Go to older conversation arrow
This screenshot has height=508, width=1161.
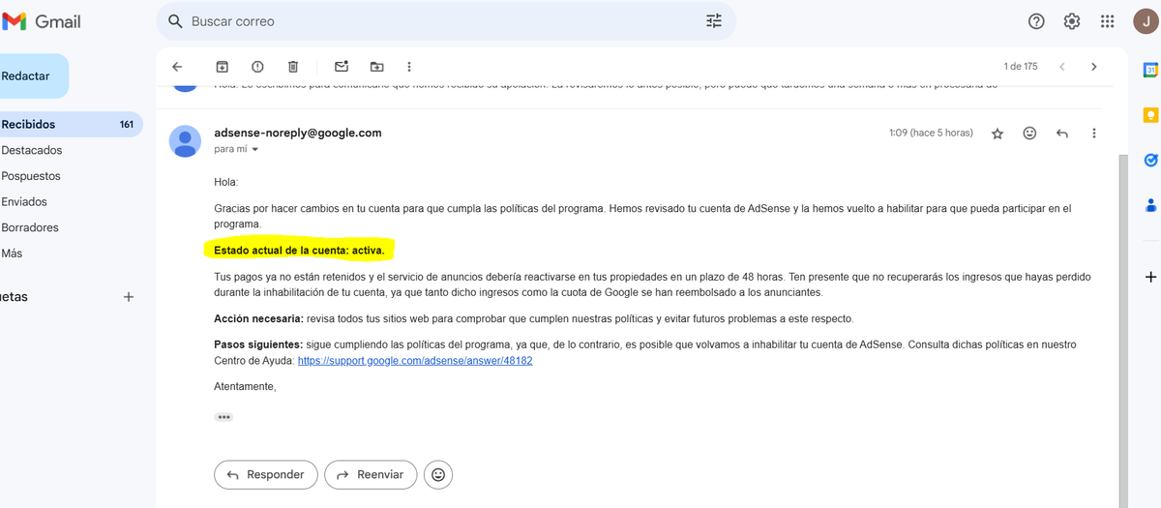pyautogui.click(x=1094, y=67)
